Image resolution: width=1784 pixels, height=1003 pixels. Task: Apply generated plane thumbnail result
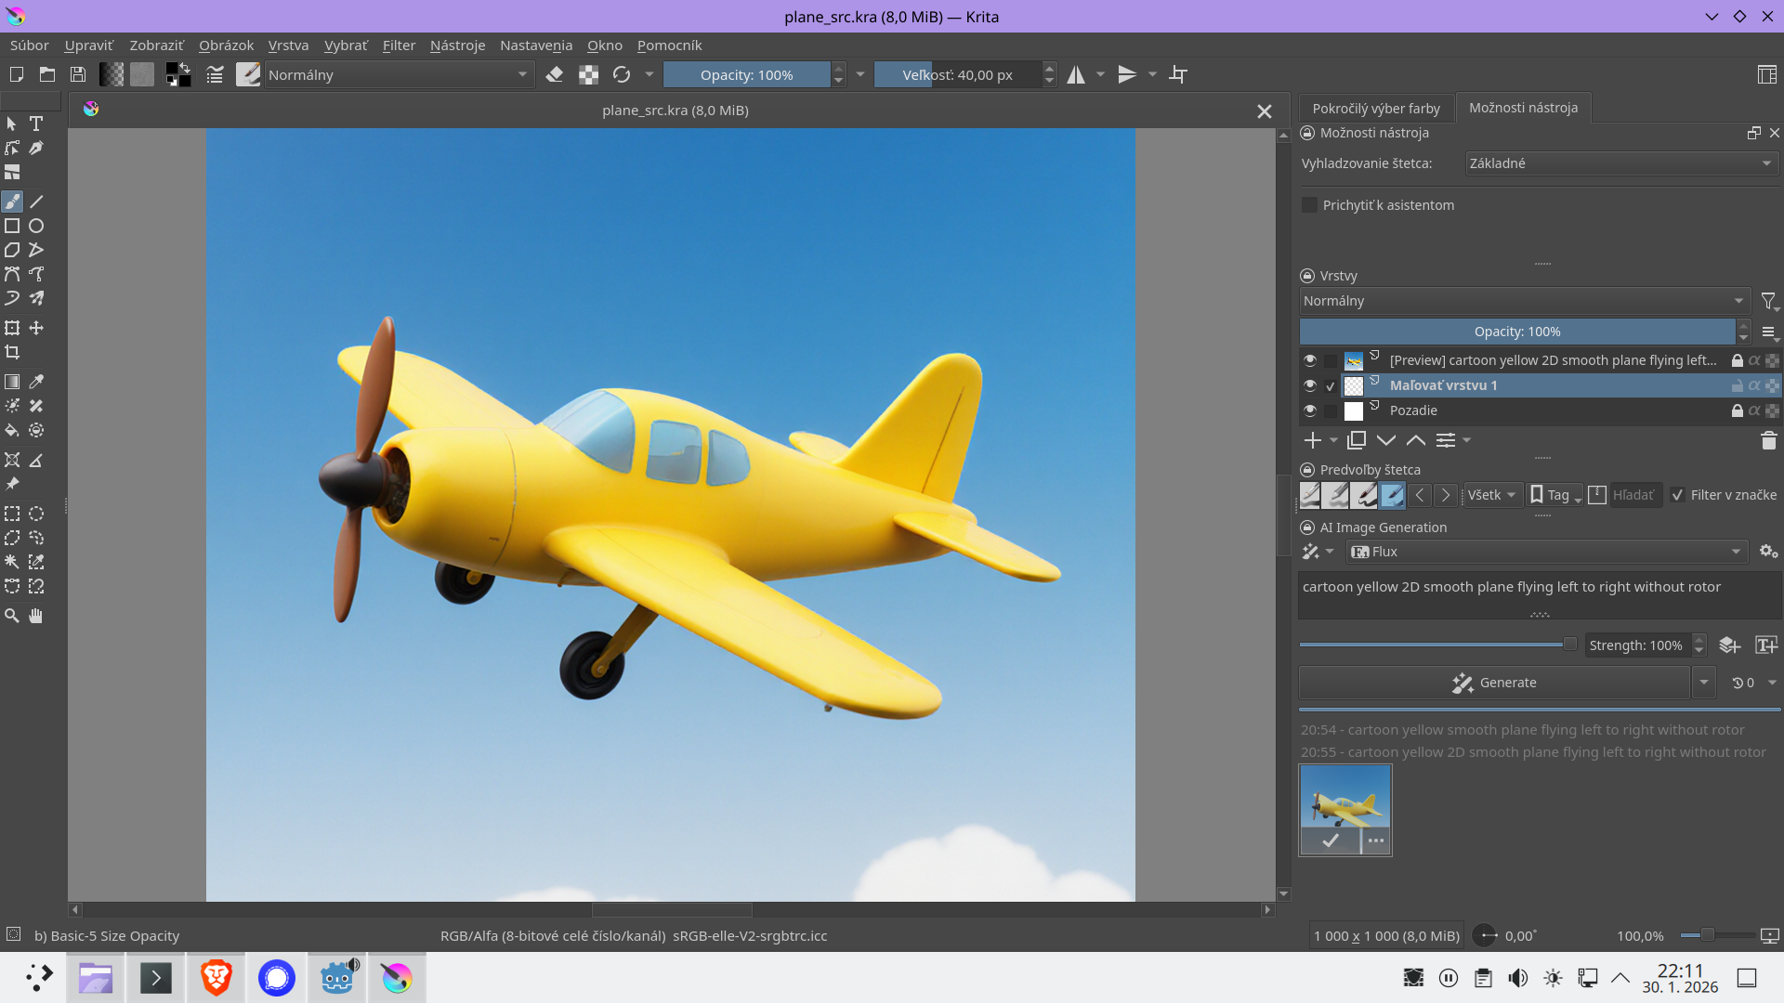(1331, 840)
